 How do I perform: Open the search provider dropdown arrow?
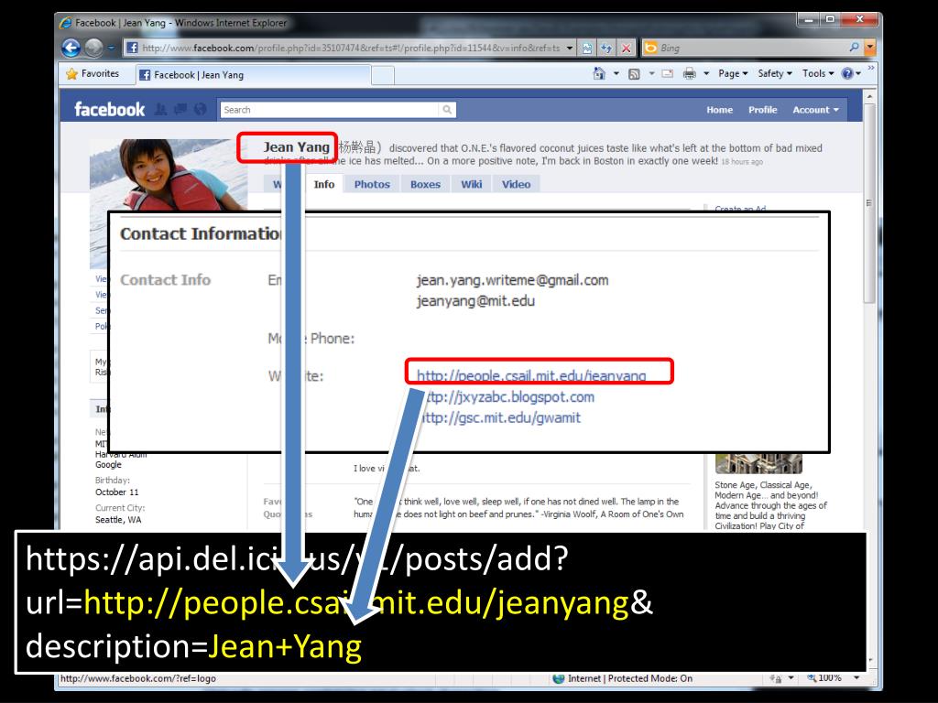coord(870,48)
